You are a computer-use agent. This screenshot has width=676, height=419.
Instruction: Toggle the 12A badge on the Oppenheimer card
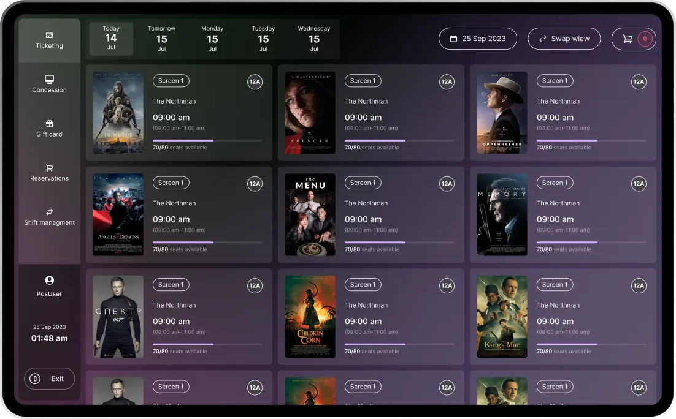639,81
